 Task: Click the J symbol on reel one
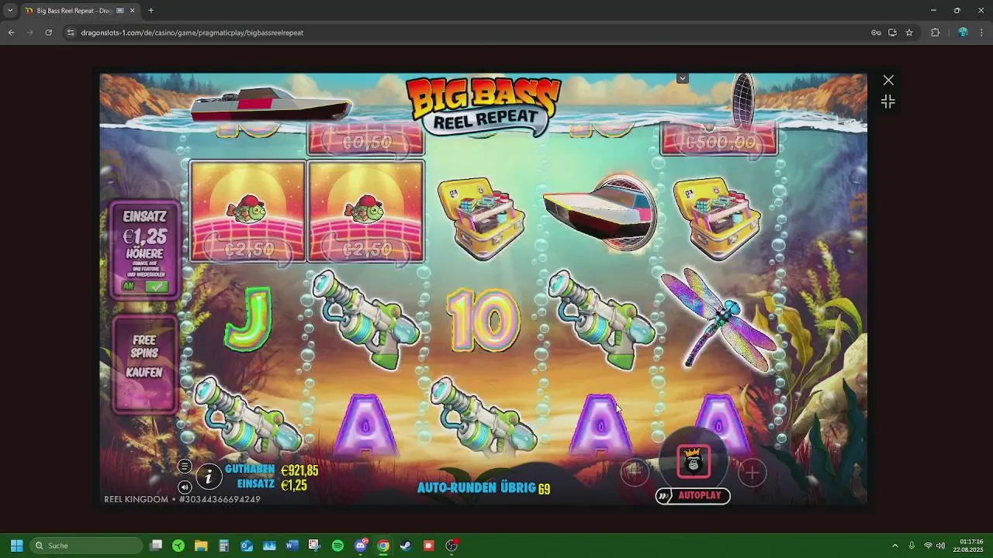pyautogui.click(x=248, y=319)
